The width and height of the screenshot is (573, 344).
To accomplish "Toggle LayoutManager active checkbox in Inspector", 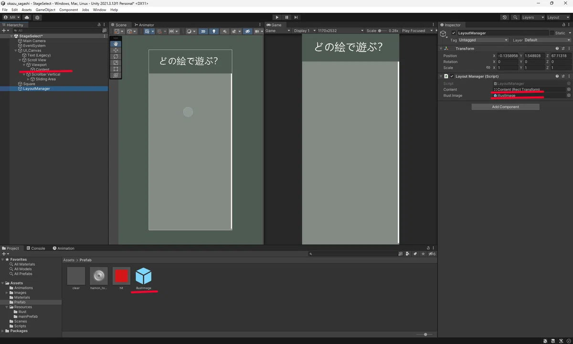I will [454, 33].
